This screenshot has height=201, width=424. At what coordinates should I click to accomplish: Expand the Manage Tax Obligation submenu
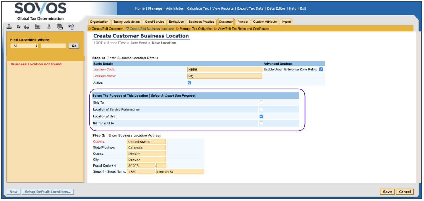click(x=196, y=29)
